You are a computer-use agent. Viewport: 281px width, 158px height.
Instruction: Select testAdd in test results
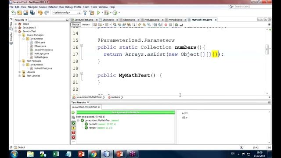pyautogui.click(x=93, y=124)
